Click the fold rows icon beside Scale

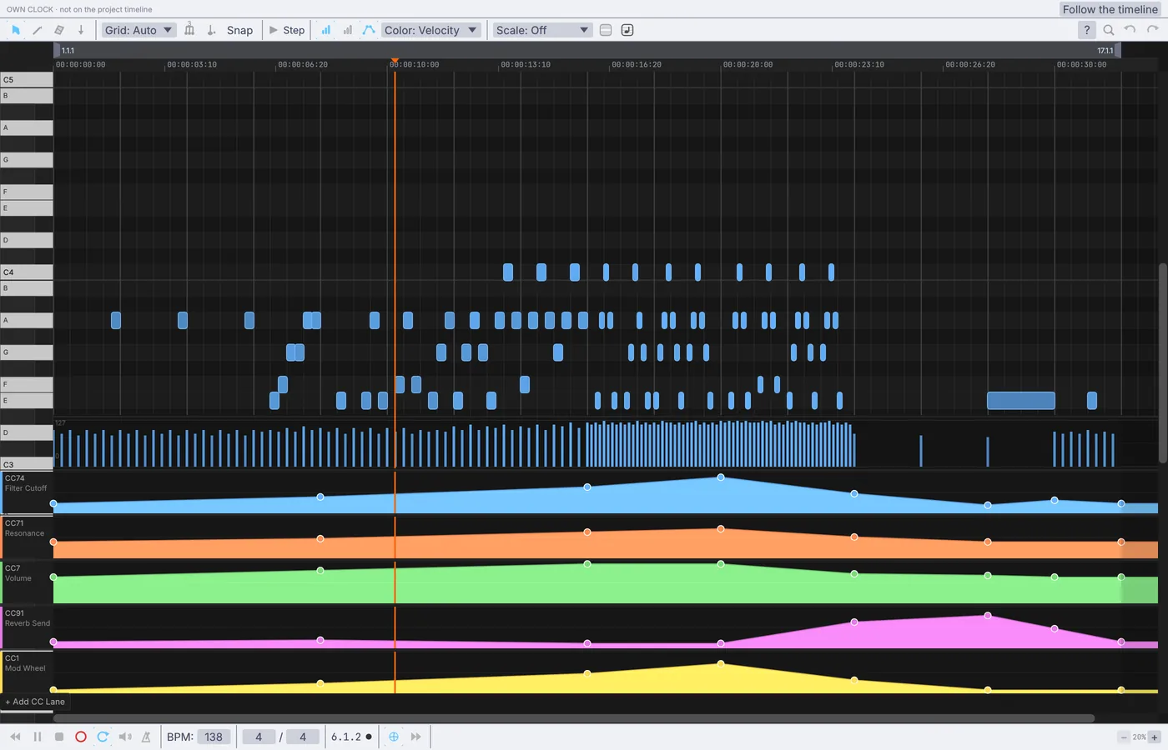pos(606,30)
